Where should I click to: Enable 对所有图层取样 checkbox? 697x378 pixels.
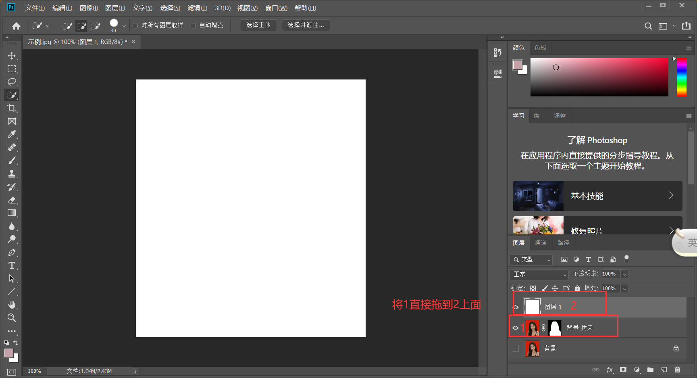click(x=135, y=26)
